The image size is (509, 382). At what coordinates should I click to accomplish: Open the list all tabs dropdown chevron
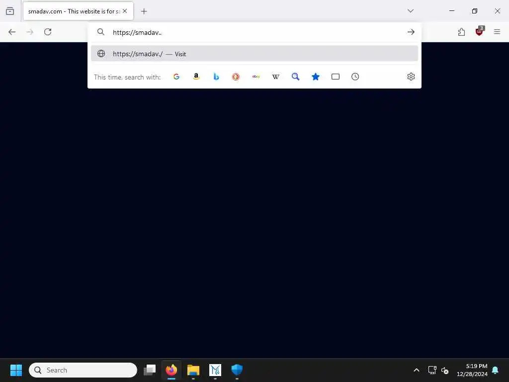[411, 11]
